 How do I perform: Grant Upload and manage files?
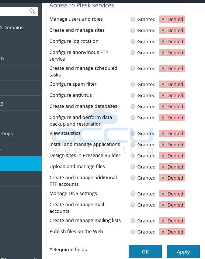click(133, 167)
